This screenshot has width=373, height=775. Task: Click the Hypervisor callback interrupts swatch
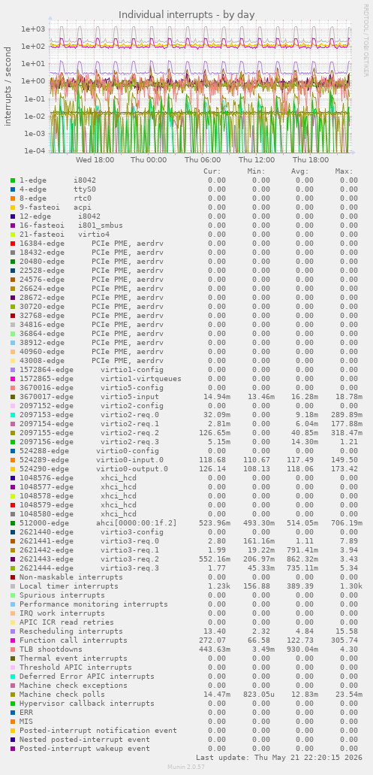click(13, 704)
